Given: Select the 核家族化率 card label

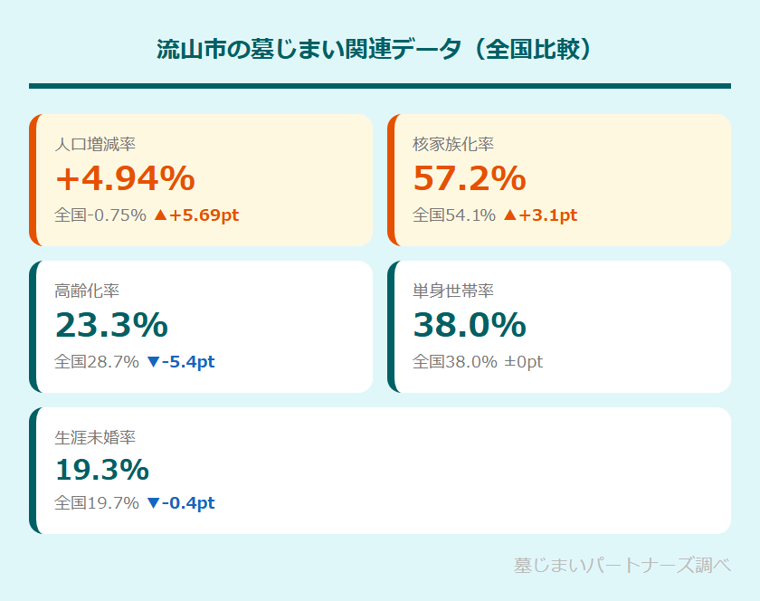Looking at the screenshot, I should pos(453,144).
